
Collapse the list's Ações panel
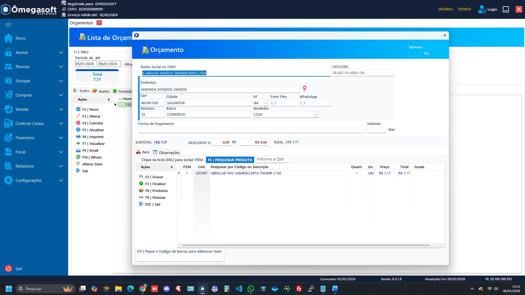tap(109, 100)
